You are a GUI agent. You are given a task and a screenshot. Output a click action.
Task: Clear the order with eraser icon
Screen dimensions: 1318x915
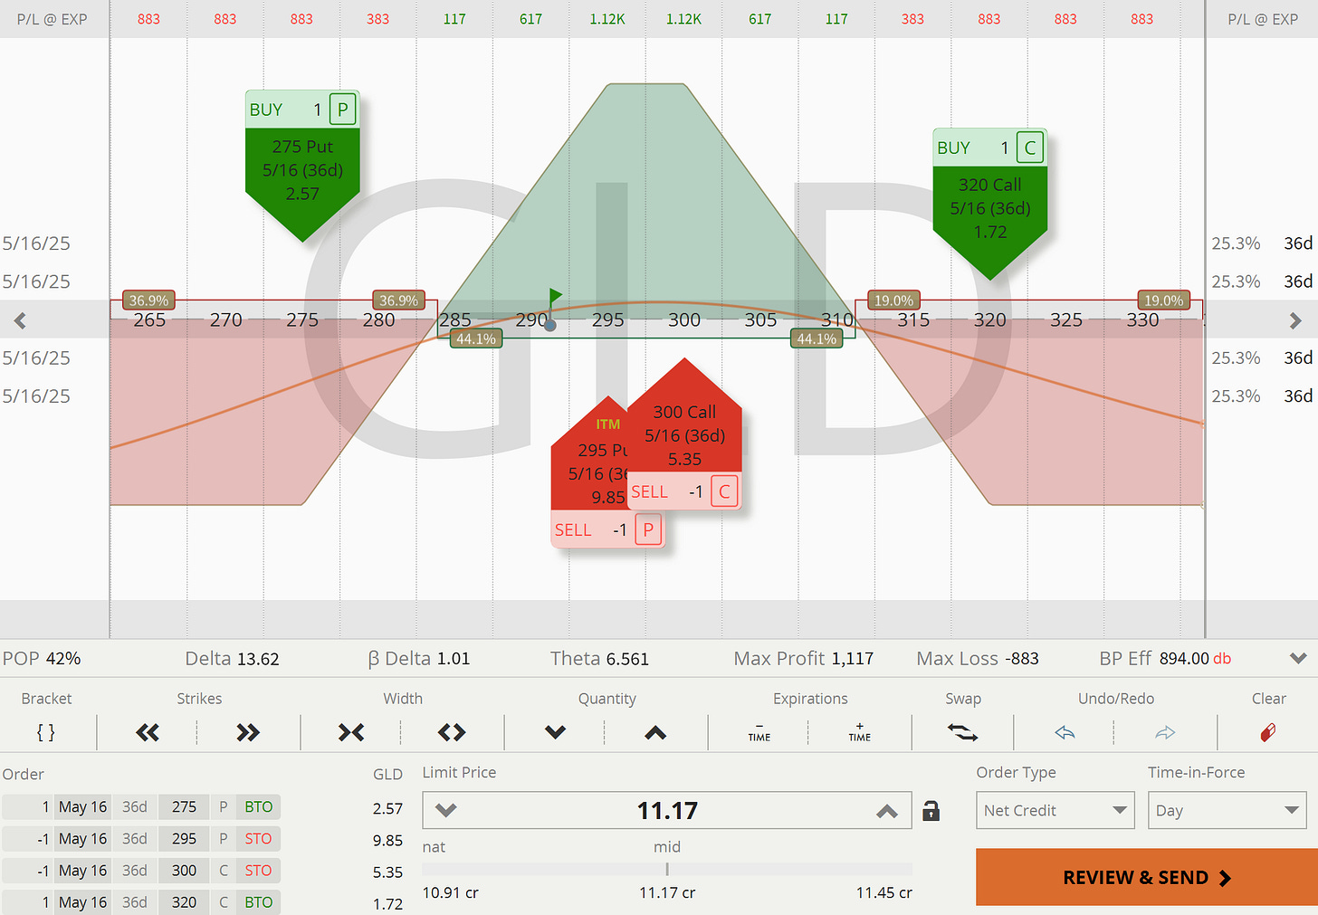coord(1268,732)
